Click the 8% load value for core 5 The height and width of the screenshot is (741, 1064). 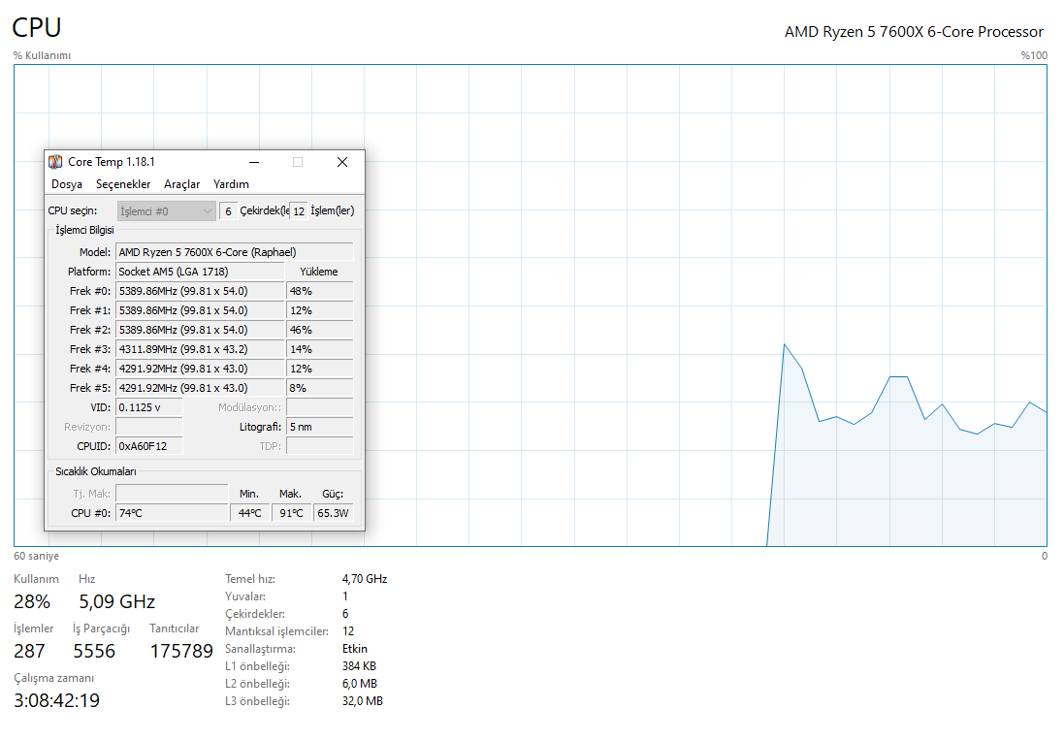320,388
